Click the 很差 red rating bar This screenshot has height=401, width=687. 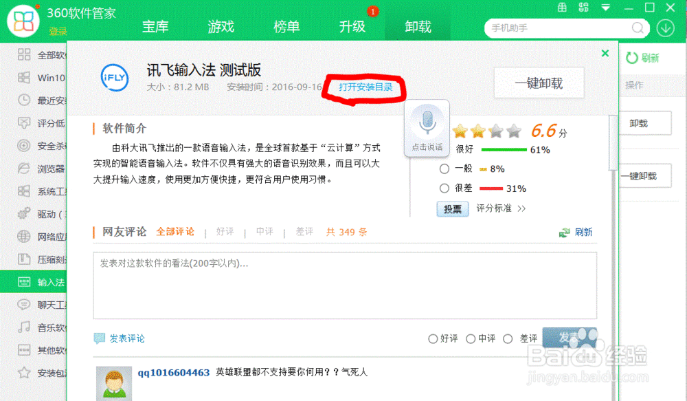(491, 188)
